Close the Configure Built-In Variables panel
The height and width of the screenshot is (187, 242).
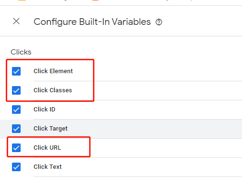16,21
